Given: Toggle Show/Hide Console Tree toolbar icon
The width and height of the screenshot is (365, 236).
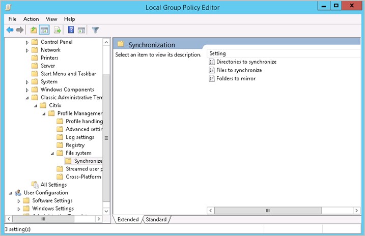Looking at the screenshot, I should (x=44, y=30).
